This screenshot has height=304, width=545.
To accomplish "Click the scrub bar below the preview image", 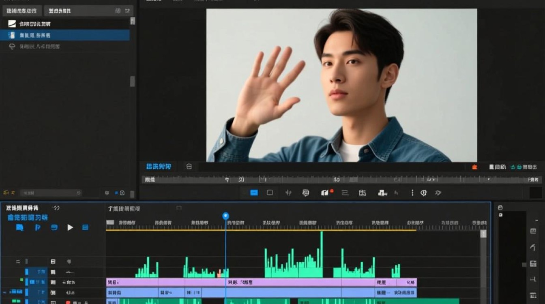I will (x=342, y=179).
